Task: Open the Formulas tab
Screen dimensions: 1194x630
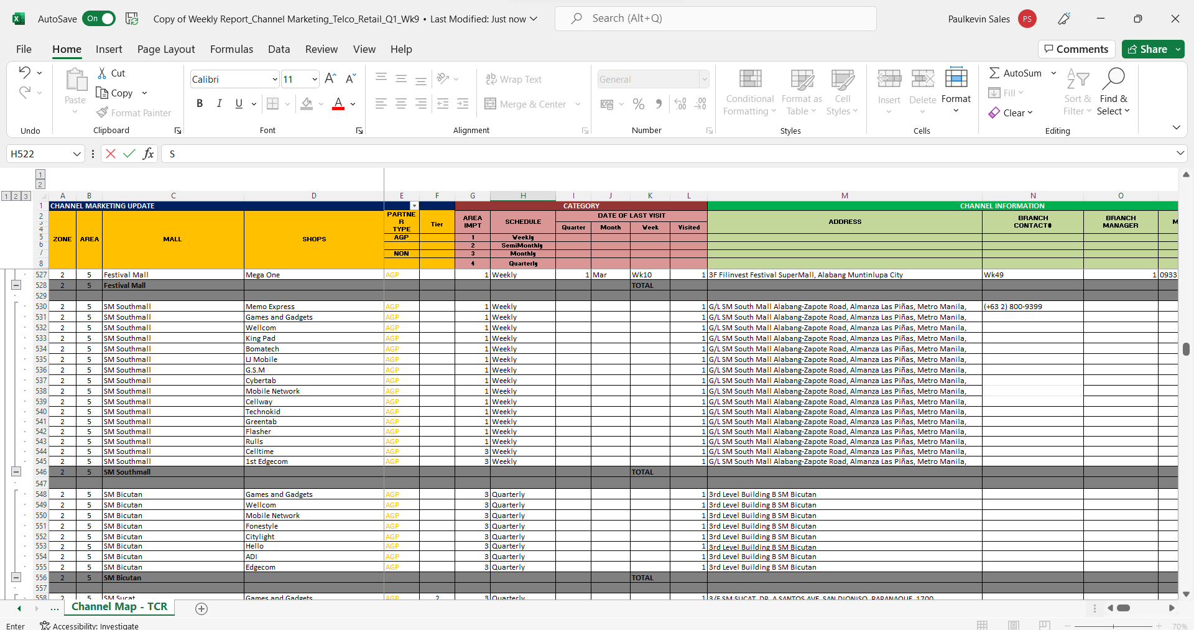Action: click(231, 49)
